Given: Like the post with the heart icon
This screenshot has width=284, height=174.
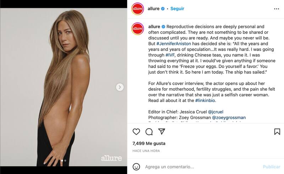Looking at the screenshot, I should coord(136,132).
